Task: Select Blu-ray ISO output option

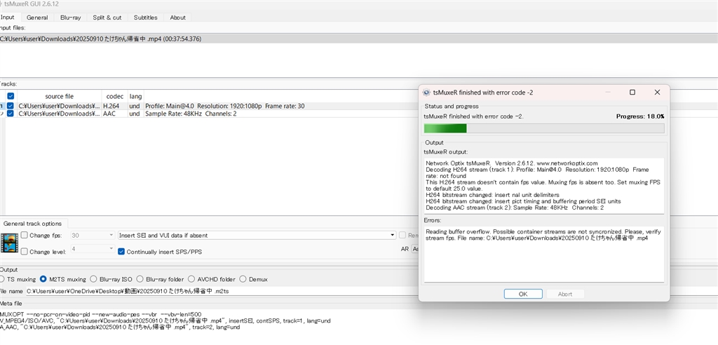Action: click(x=93, y=279)
